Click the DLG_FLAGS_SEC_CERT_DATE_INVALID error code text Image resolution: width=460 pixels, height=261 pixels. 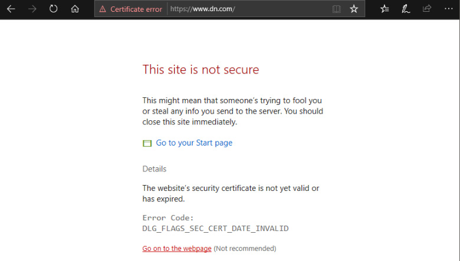click(215, 229)
